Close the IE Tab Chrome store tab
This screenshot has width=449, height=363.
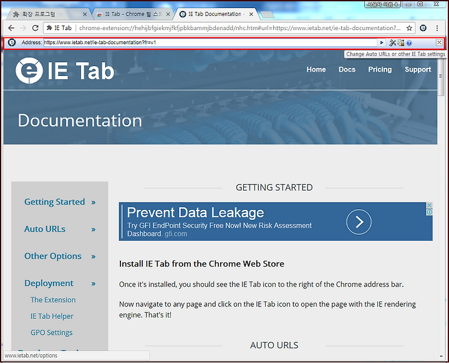[x=168, y=14]
